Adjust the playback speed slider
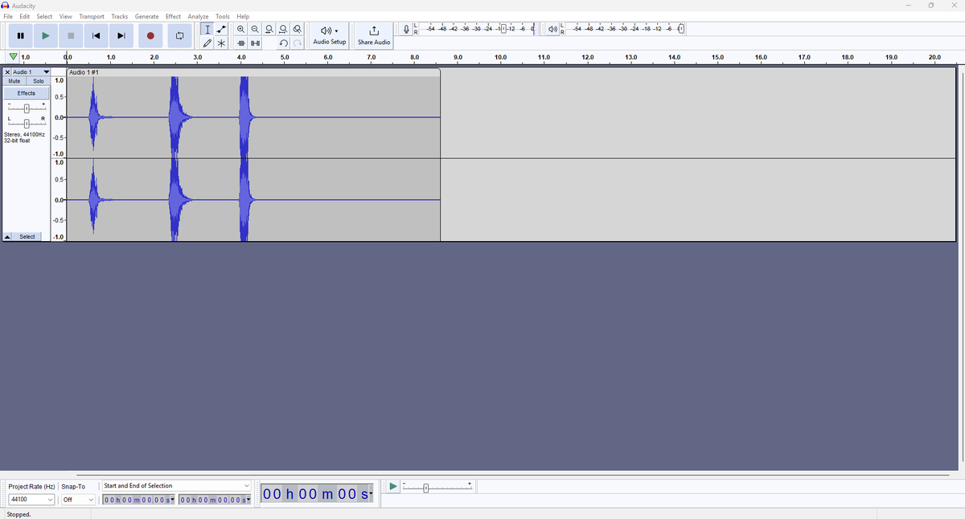 tap(426, 488)
